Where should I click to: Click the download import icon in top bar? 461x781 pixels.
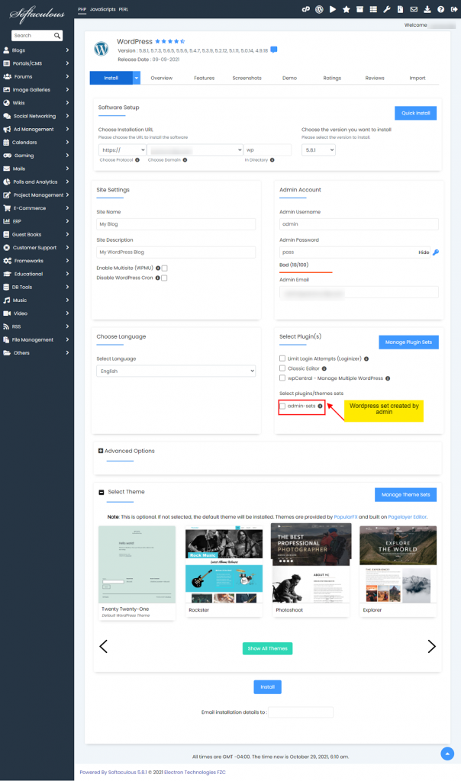point(427,9)
